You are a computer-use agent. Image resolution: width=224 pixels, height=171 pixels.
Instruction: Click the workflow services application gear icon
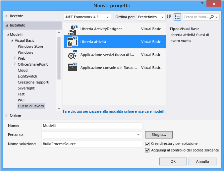[x=73, y=55]
